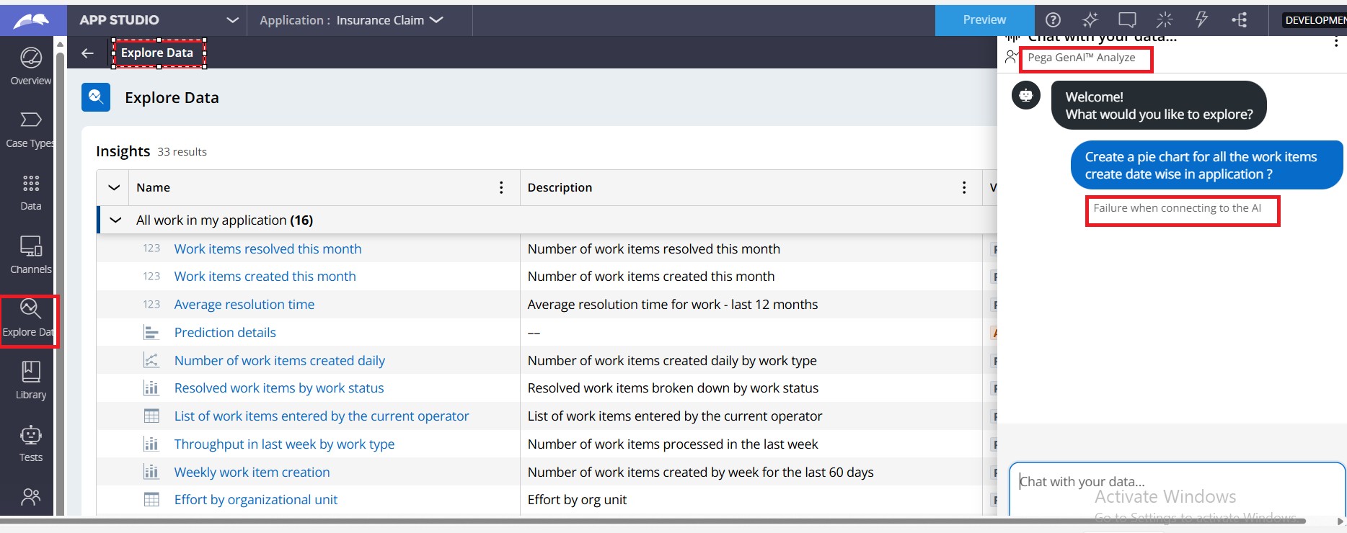The width and height of the screenshot is (1347, 533).
Task: Click the back arrow beside Explore Data
Action: (87, 53)
